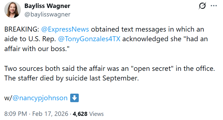The height and width of the screenshot is (120, 223).
Task: Click the 4,628 view count number
Action: pyautogui.click(x=80, y=114)
